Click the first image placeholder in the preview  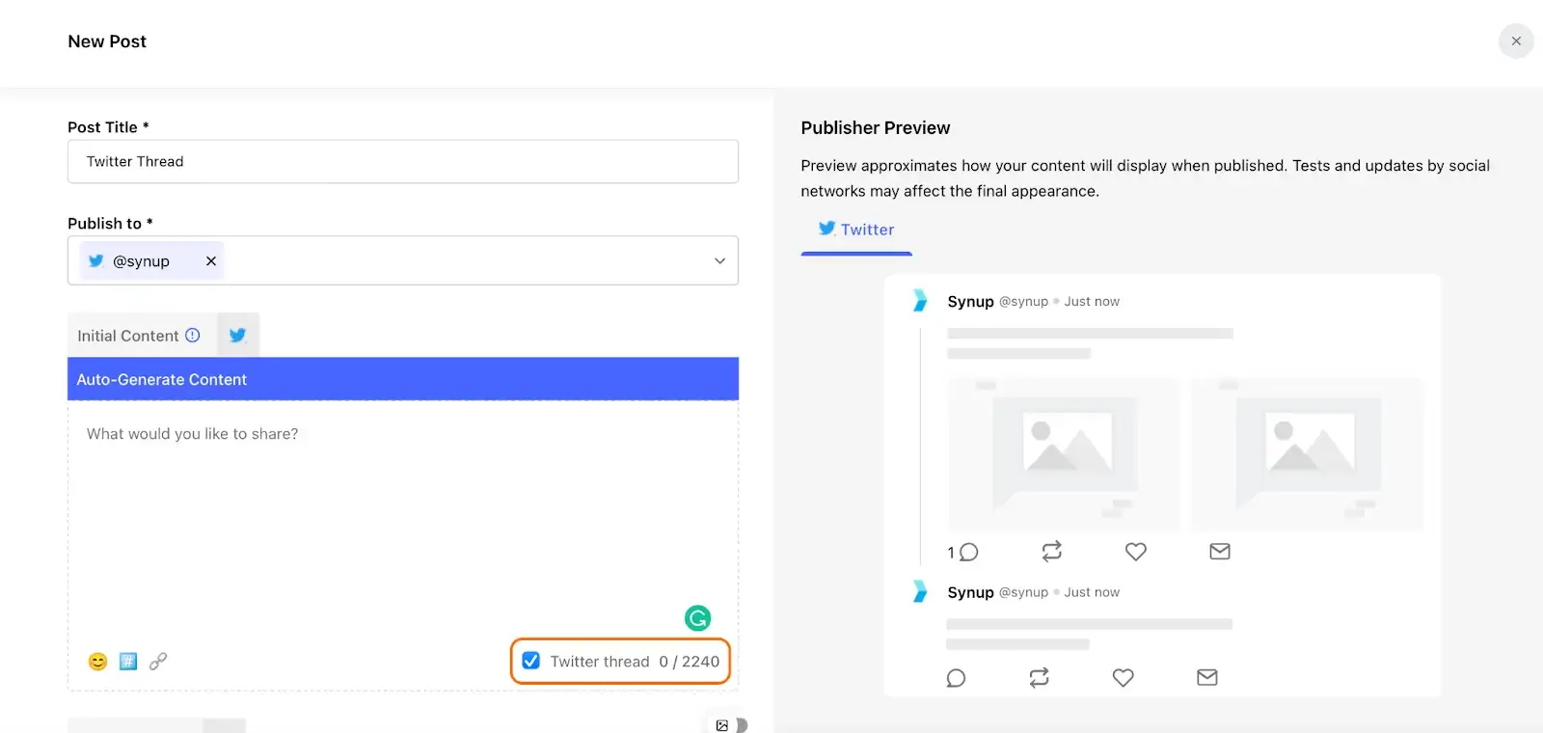[1064, 453]
